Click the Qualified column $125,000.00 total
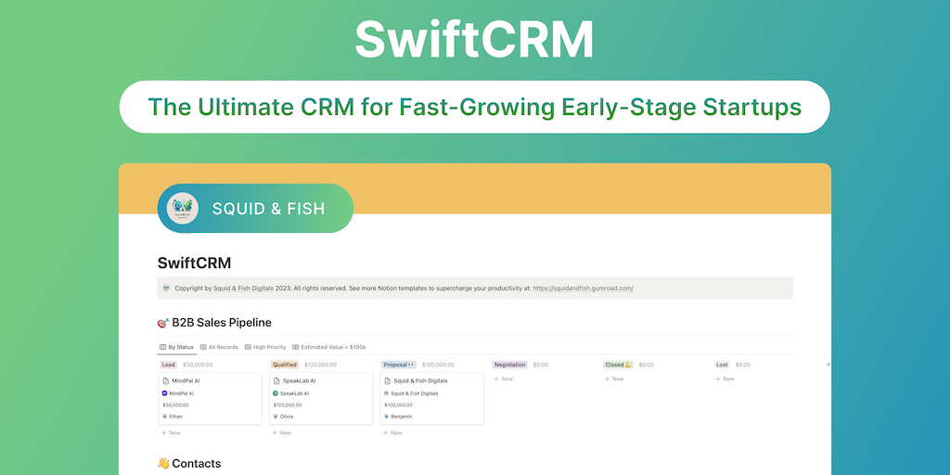The height and width of the screenshot is (475, 950). tap(320, 365)
